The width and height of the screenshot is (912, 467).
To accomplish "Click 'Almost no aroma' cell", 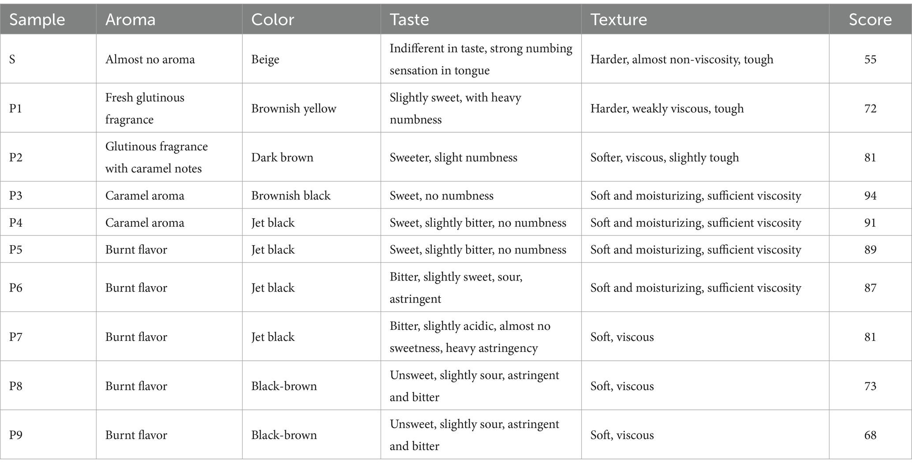I will tap(150, 59).
